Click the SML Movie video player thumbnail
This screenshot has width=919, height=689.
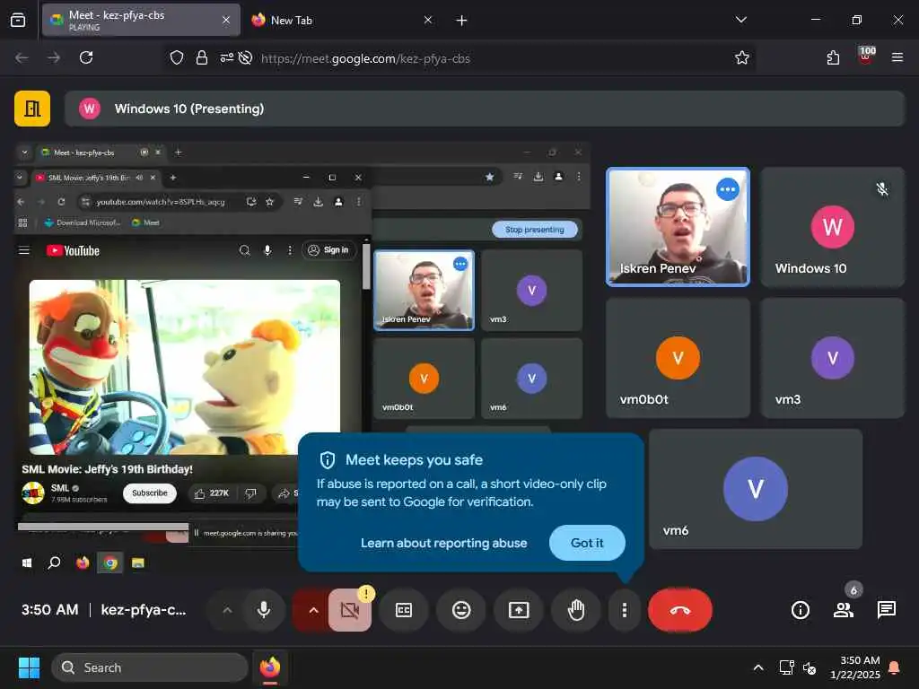click(185, 367)
